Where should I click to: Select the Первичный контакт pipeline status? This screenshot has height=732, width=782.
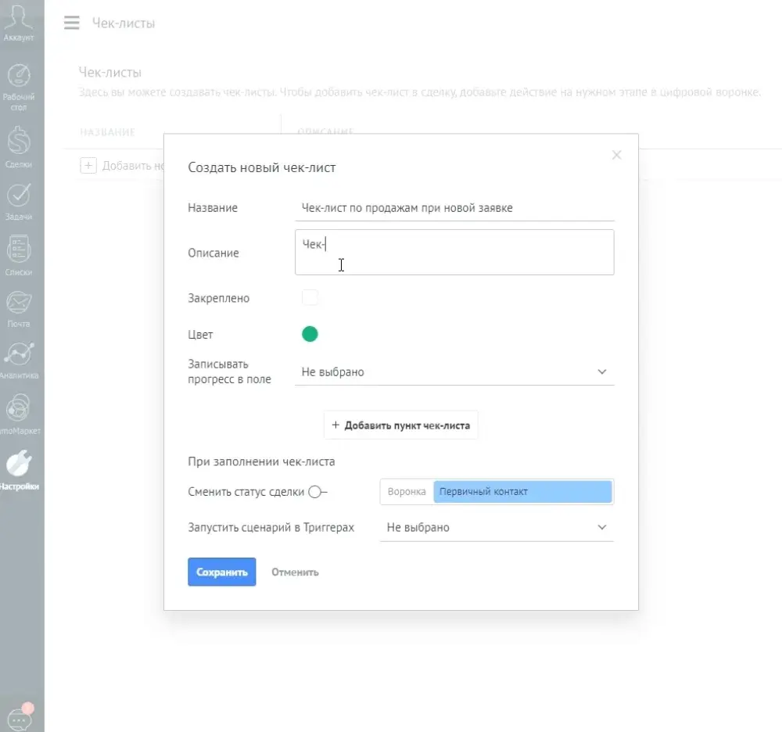pos(522,492)
